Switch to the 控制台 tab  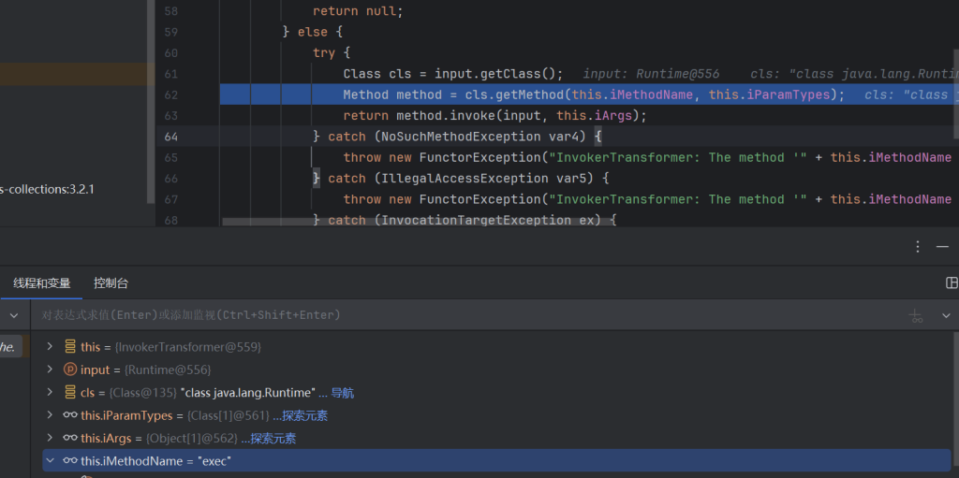pos(111,282)
